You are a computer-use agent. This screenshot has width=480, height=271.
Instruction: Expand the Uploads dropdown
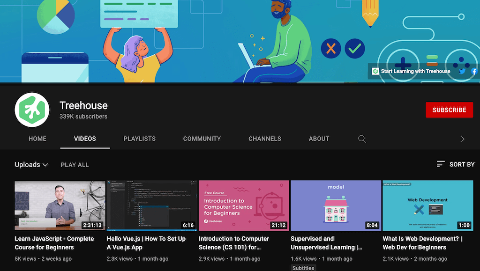point(31,165)
